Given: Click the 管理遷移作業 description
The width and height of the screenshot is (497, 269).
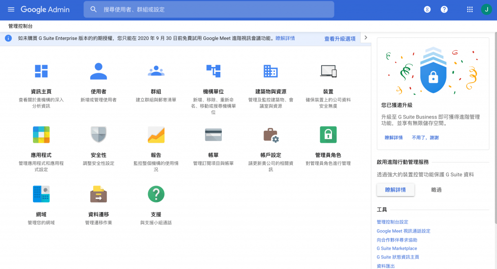Looking at the screenshot, I should 99,222.
